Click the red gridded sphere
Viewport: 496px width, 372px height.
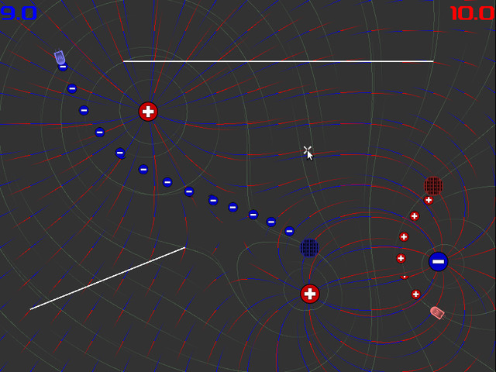(x=433, y=185)
